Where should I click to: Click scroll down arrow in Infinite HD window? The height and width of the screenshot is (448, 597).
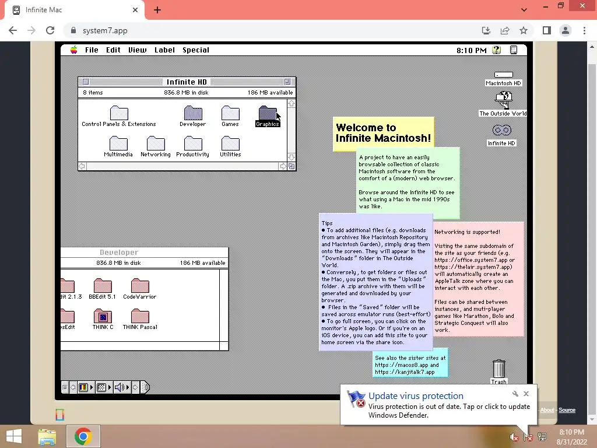(x=292, y=157)
